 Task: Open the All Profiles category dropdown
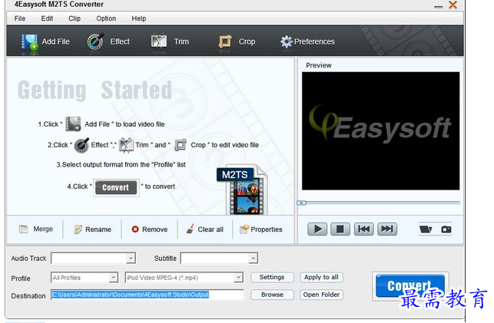85,278
